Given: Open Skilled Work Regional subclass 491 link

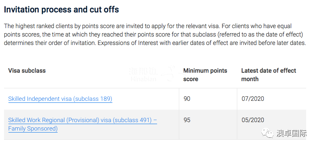Looking at the screenshot, I should tap(83, 124).
